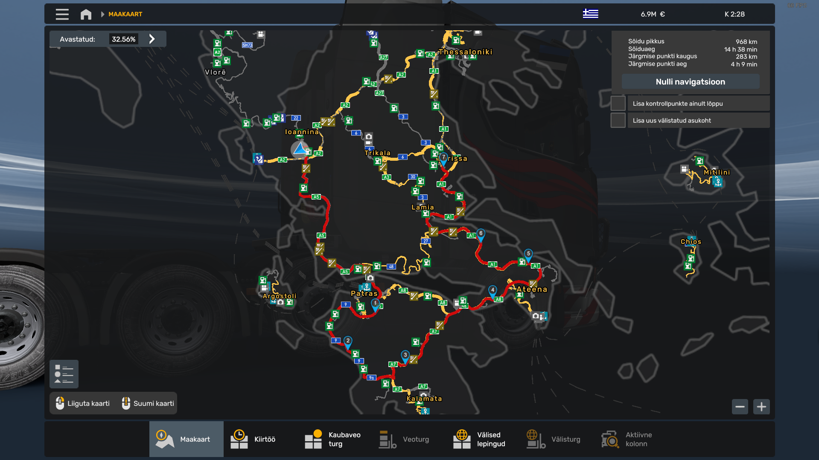Select the Maakaart tab

click(x=187, y=439)
